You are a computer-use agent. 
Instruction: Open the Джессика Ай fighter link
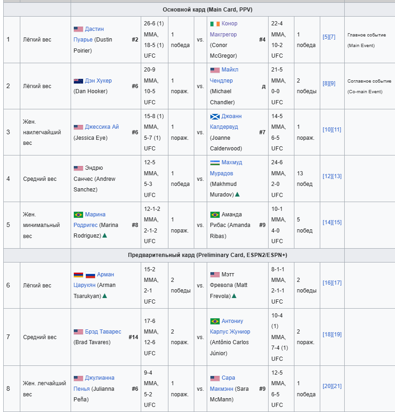(x=102, y=127)
